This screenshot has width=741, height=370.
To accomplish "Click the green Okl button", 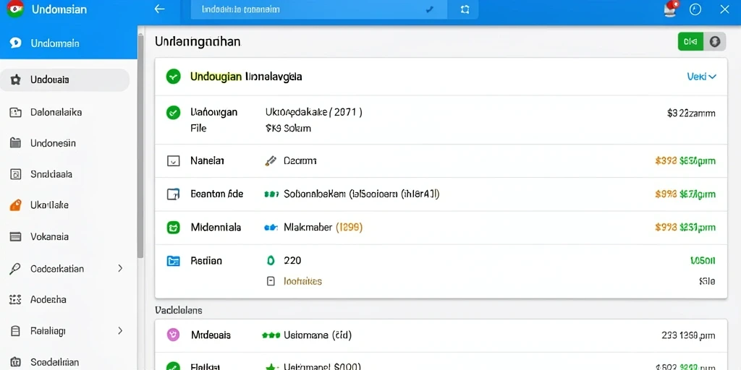I will (690, 41).
